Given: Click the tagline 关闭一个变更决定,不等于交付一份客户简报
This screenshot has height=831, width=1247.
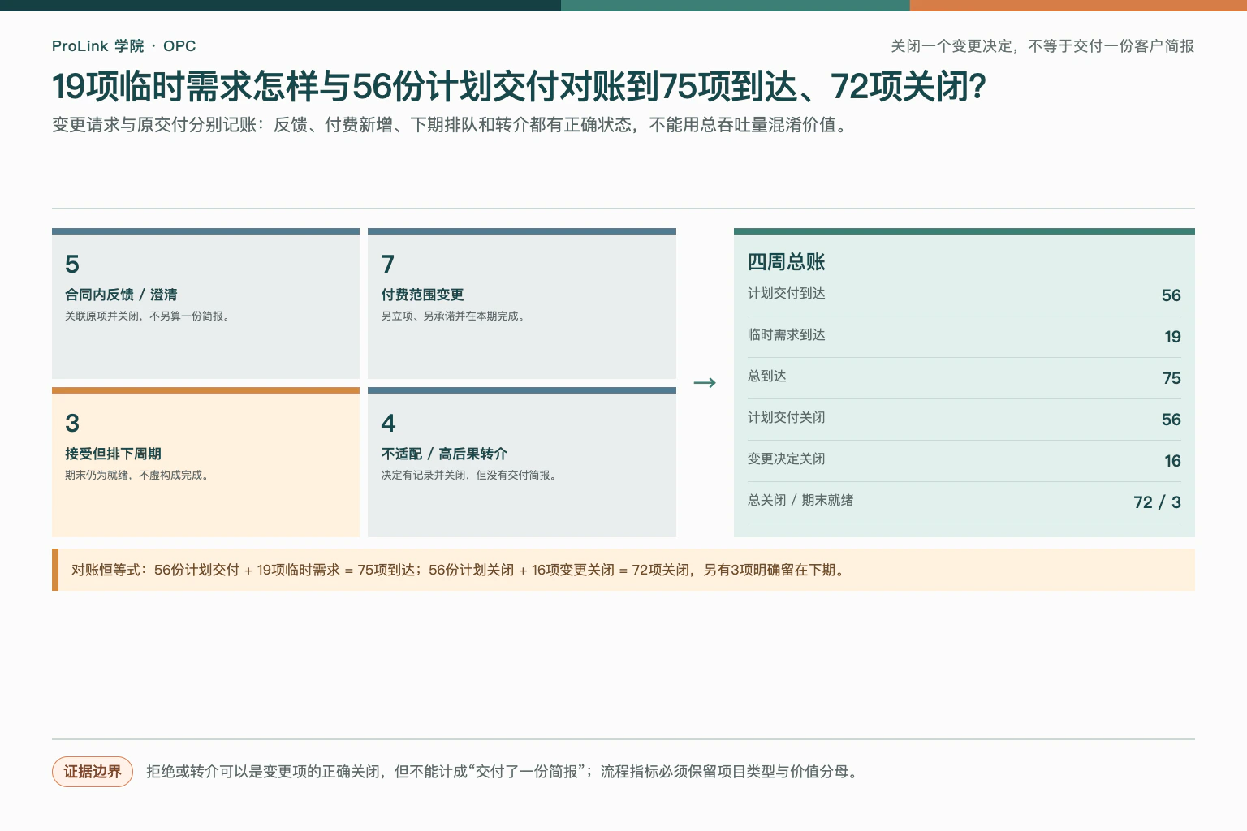Looking at the screenshot, I should [x=1042, y=46].
